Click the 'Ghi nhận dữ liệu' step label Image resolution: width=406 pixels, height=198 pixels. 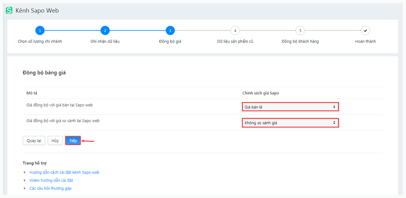[x=105, y=41]
